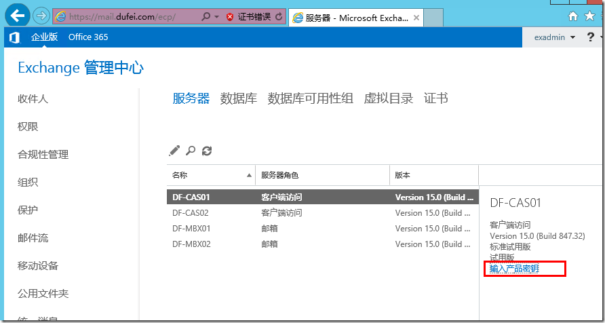Sort by the 版本 column header
This screenshot has height=323, width=605.
(434, 175)
